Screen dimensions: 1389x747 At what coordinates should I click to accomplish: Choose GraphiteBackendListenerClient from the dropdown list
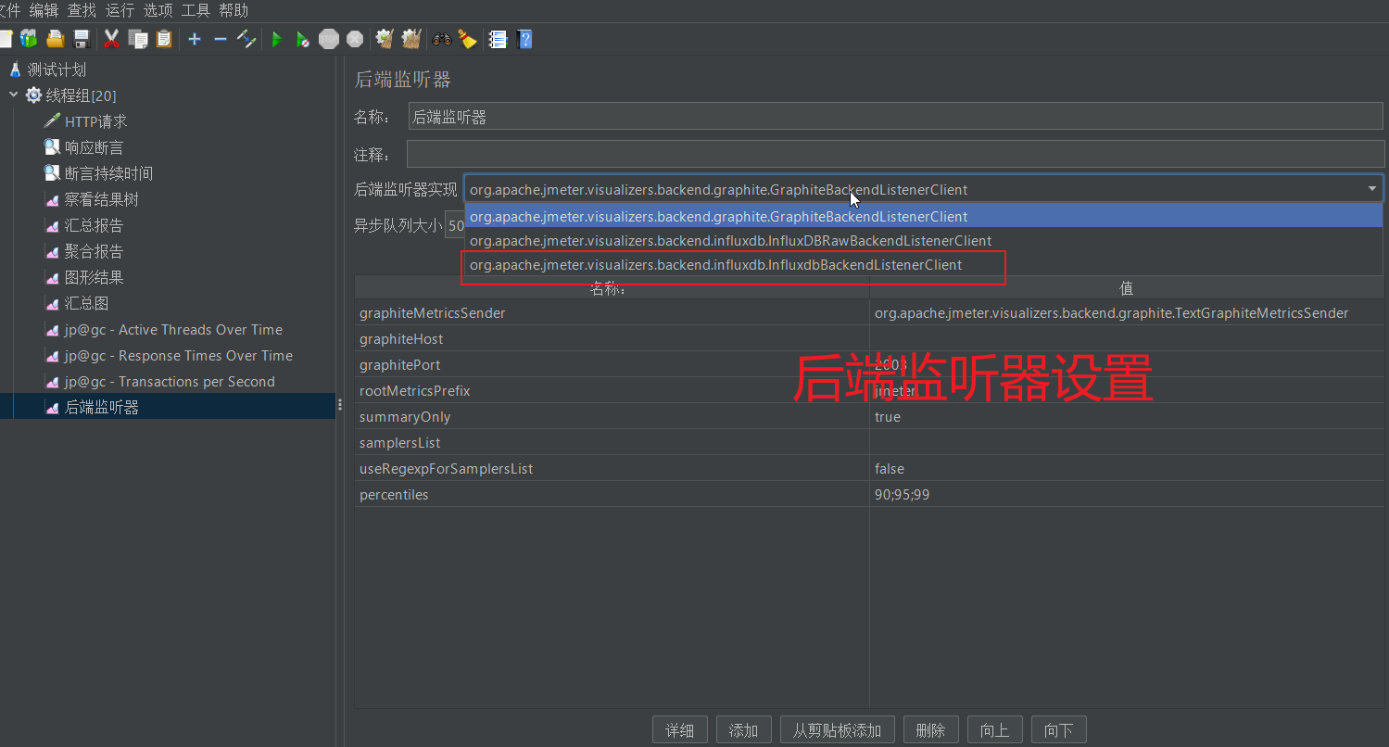click(x=923, y=216)
